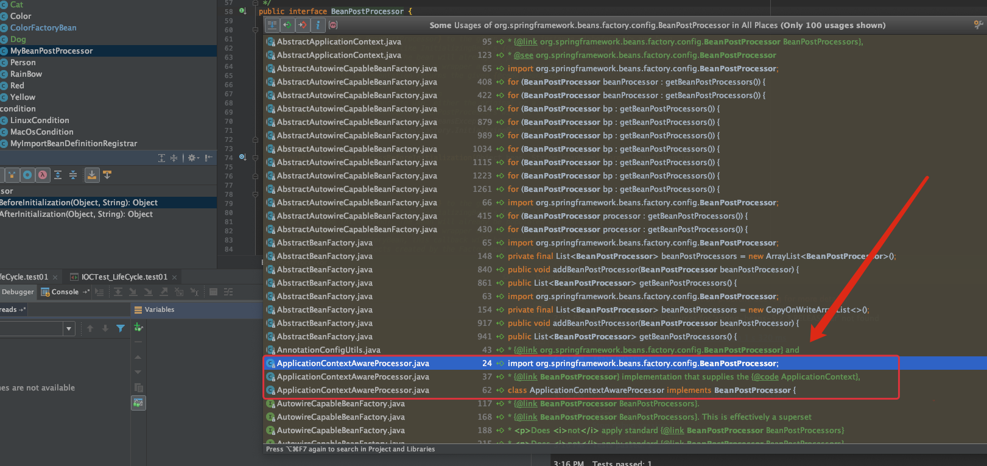
Task: Click the Step Over debugger icon
Action: (x=118, y=292)
